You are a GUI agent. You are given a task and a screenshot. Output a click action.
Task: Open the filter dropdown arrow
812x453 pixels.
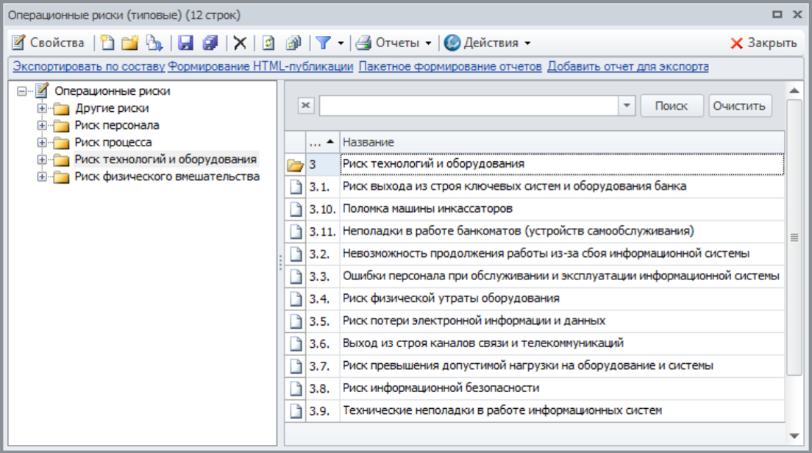[x=341, y=42]
